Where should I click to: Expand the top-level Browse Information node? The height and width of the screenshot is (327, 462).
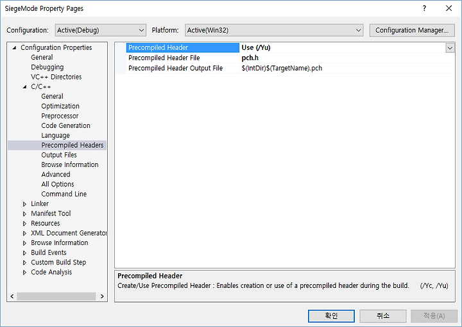pos(25,243)
